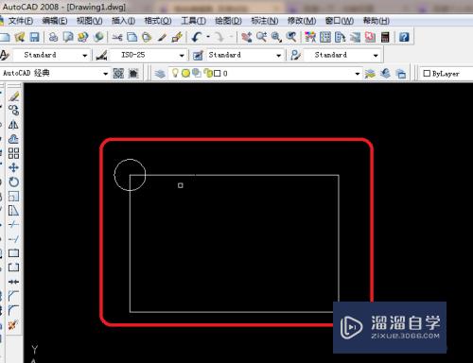The image size is (473, 363).
Task: Expand the text style Standard dropdown
Action: (x=84, y=56)
